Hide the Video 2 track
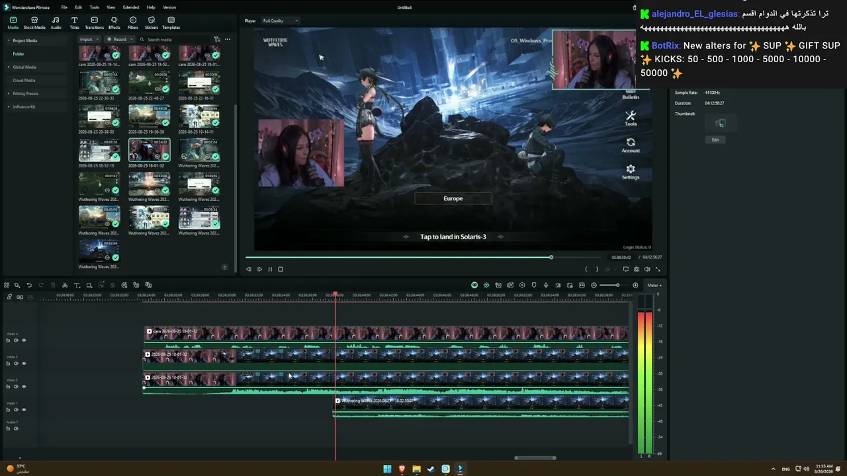The width and height of the screenshot is (847, 476). [24, 387]
